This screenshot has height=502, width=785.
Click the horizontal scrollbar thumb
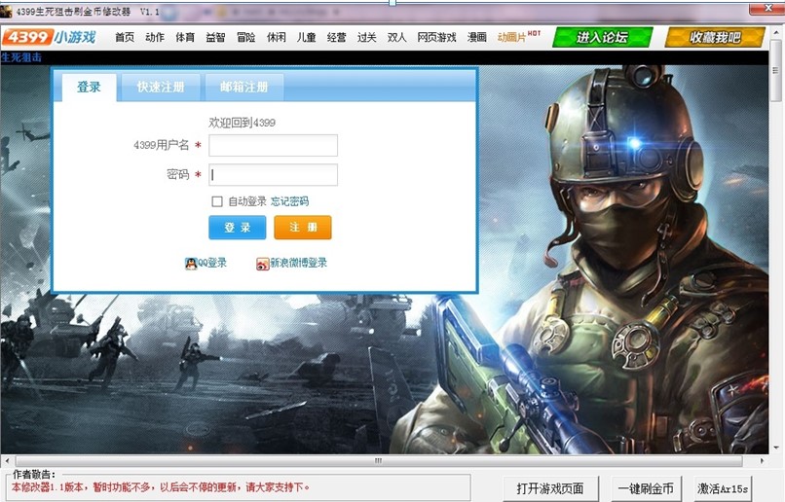click(x=379, y=460)
